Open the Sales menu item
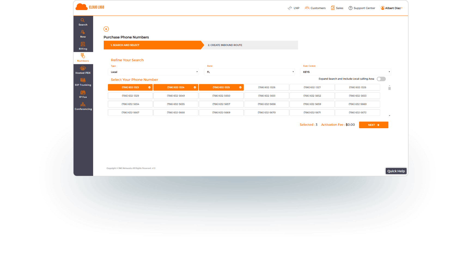Screen dimensions: 475x257 point(337,8)
